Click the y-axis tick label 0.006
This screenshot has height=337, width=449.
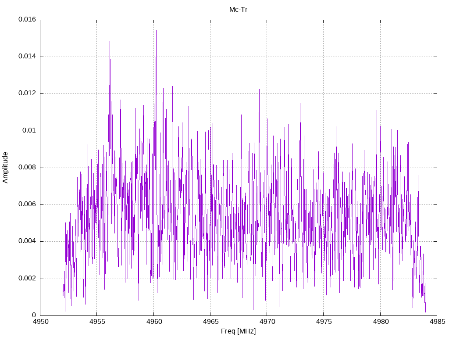click(27, 204)
